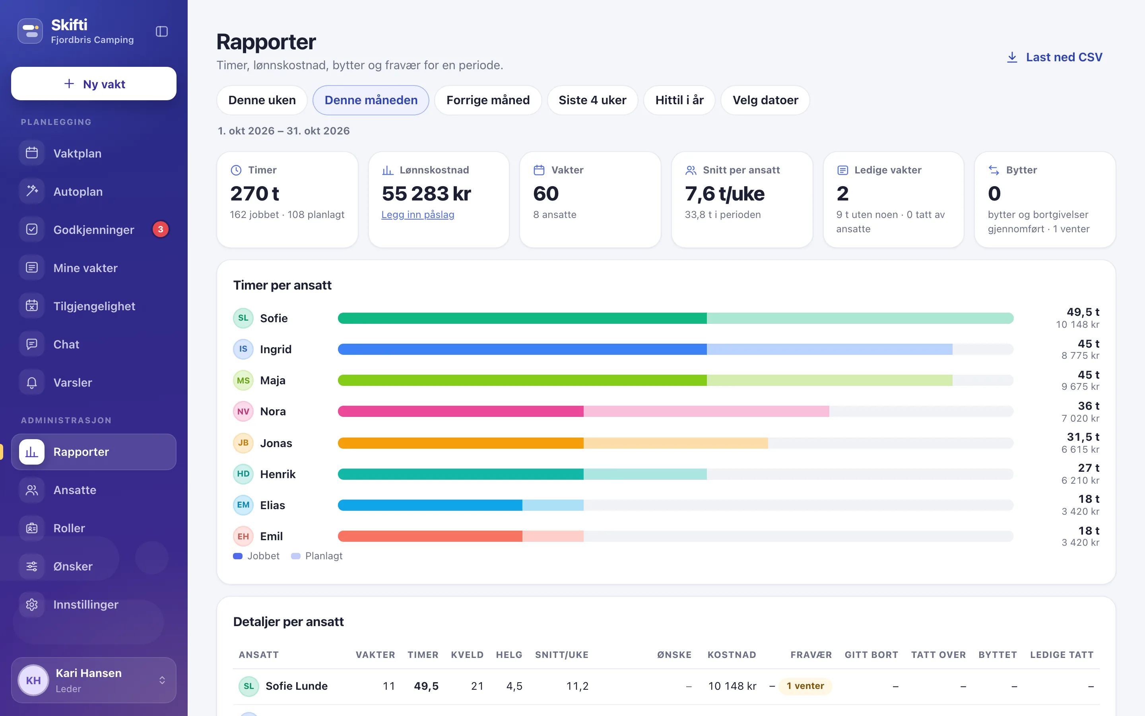The image size is (1145, 716).
Task: Sort table by the KOSTNAD column header
Action: pos(732,654)
